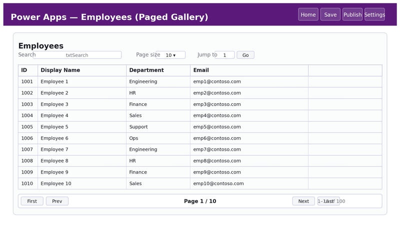Click the Power Apps Employees title
Viewport: 400px width, 228px height.
coord(109,17)
